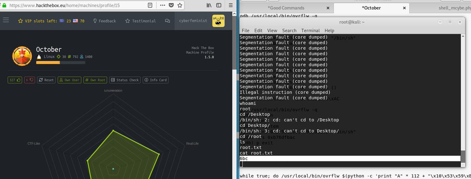Viewport: 471px width, 179px height.
Task: Toggle the Firefox sidebar icon
Action: pyautogui.click(x=219, y=5)
